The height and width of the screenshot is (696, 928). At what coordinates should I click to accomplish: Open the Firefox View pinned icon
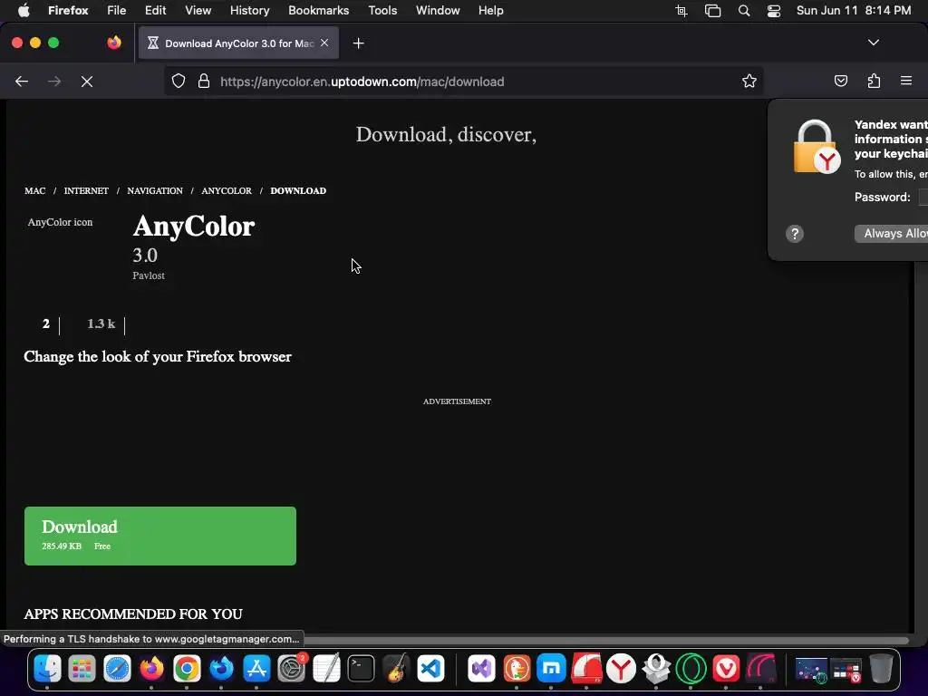pos(113,43)
